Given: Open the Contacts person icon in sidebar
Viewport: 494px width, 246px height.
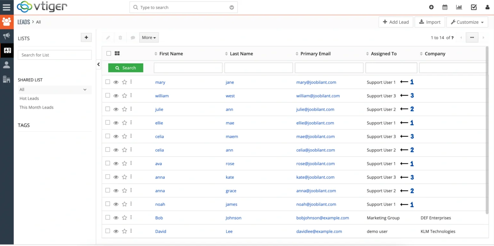Looking at the screenshot, I should (7, 65).
